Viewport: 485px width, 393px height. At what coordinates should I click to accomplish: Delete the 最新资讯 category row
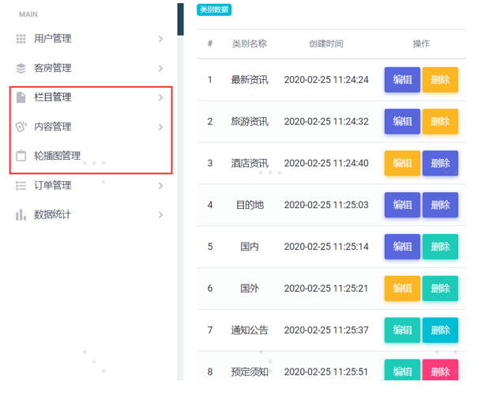[x=440, y=80]
